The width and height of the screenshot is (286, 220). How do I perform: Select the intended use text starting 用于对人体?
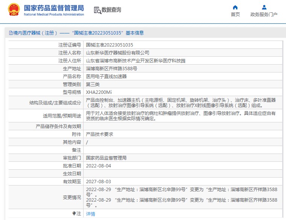181,116
